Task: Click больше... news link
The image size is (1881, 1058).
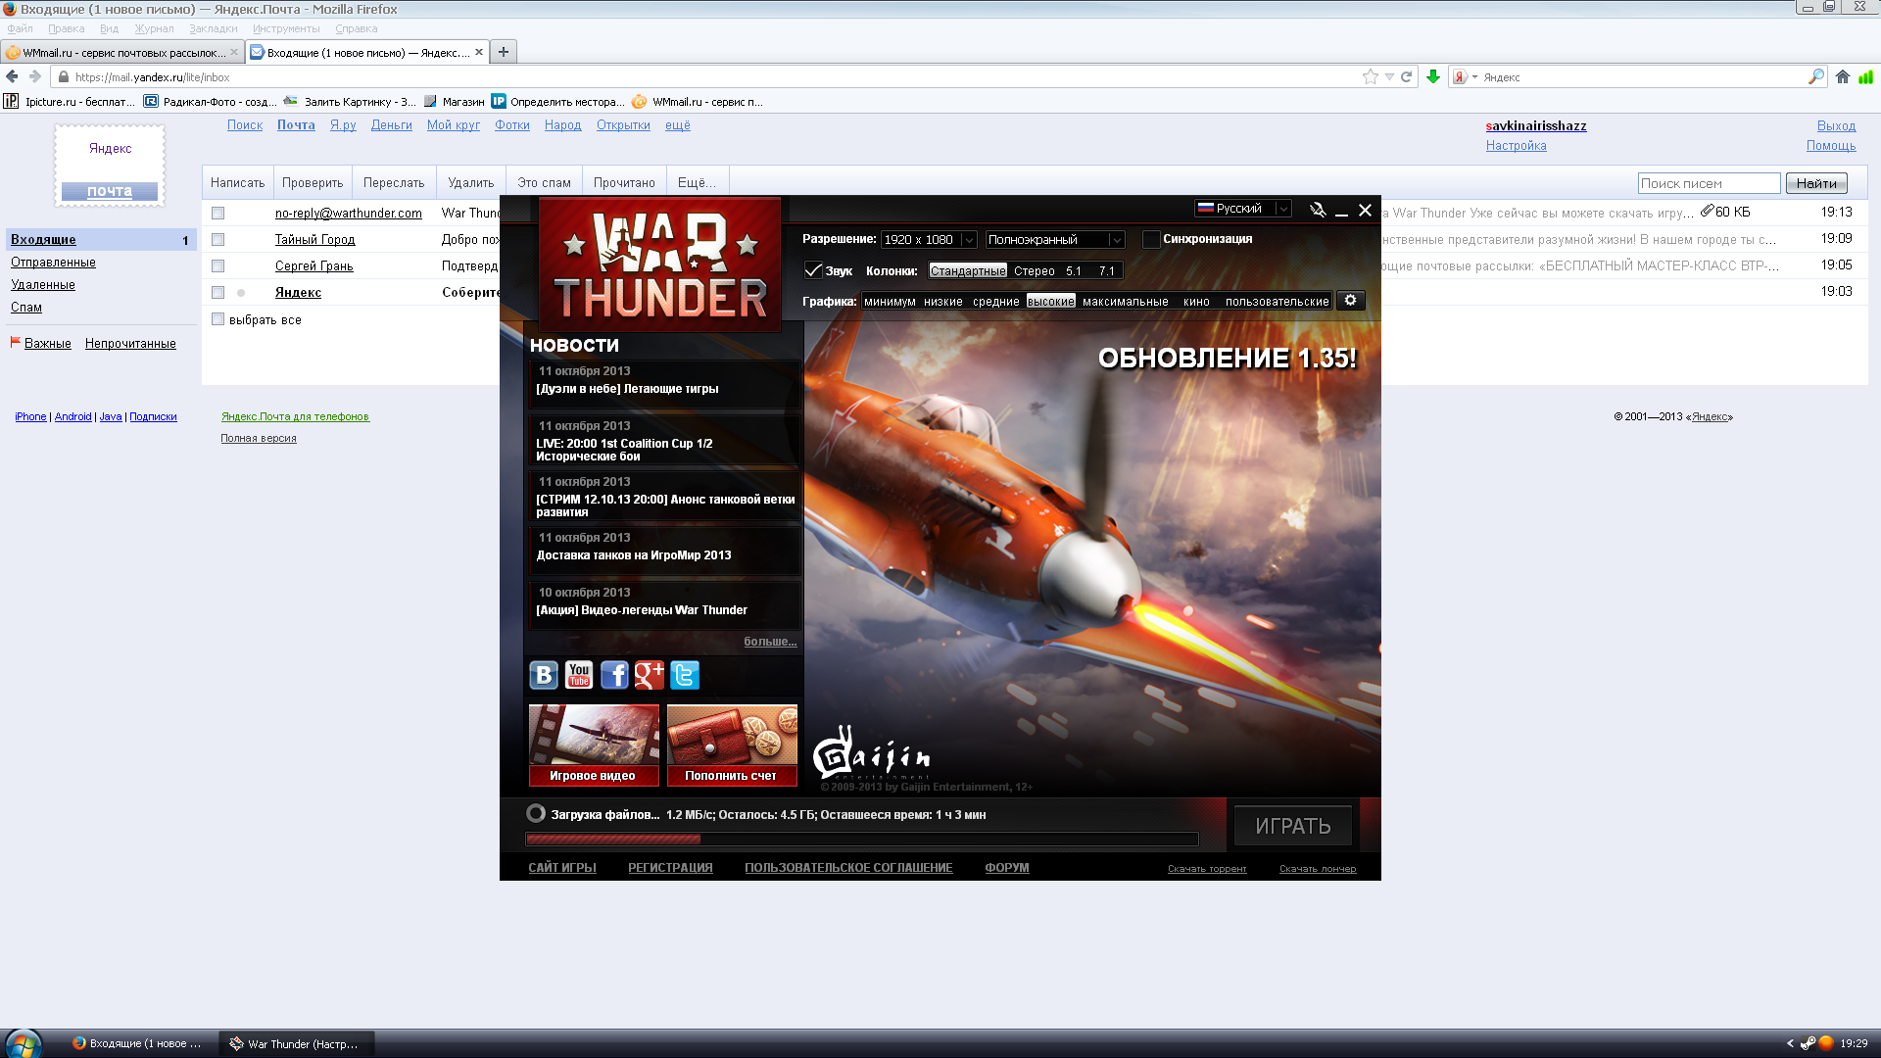Action: tap(770, 642)
